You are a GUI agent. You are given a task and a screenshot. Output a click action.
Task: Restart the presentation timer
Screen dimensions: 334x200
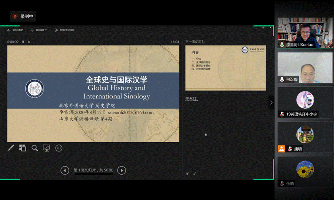(x=29, y=42)
